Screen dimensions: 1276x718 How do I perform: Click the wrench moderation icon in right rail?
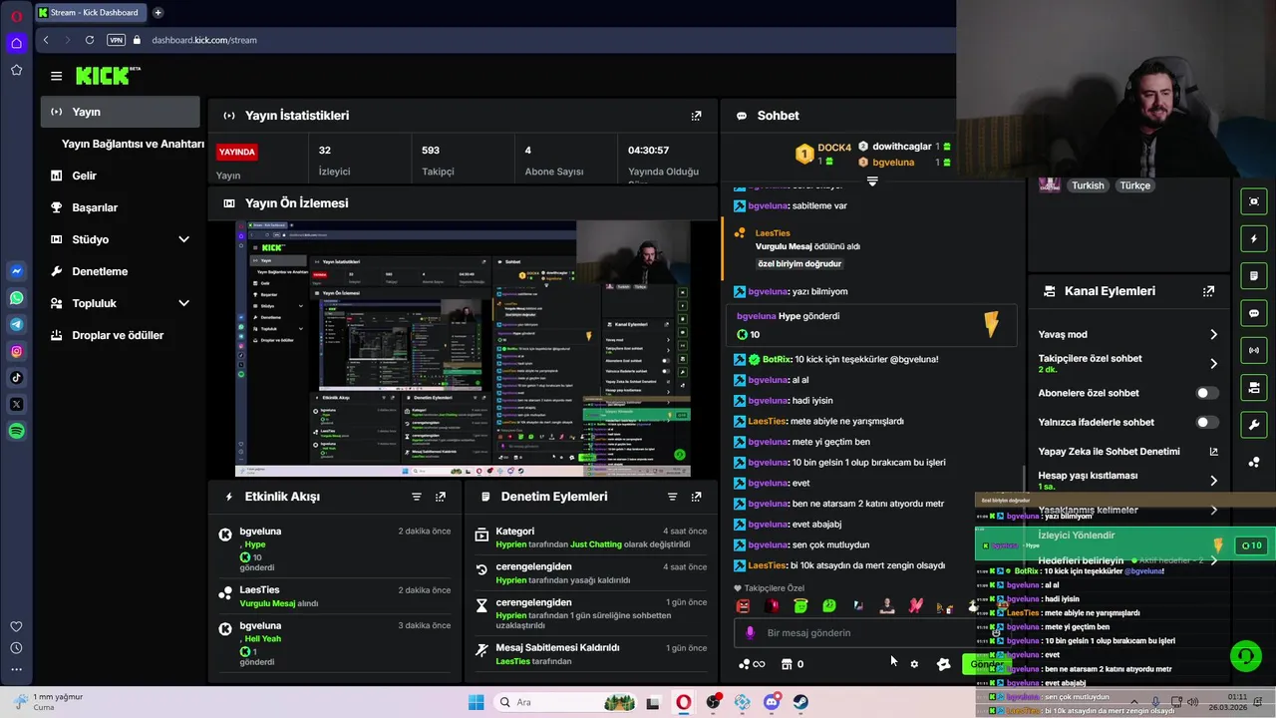(1254, 425)
